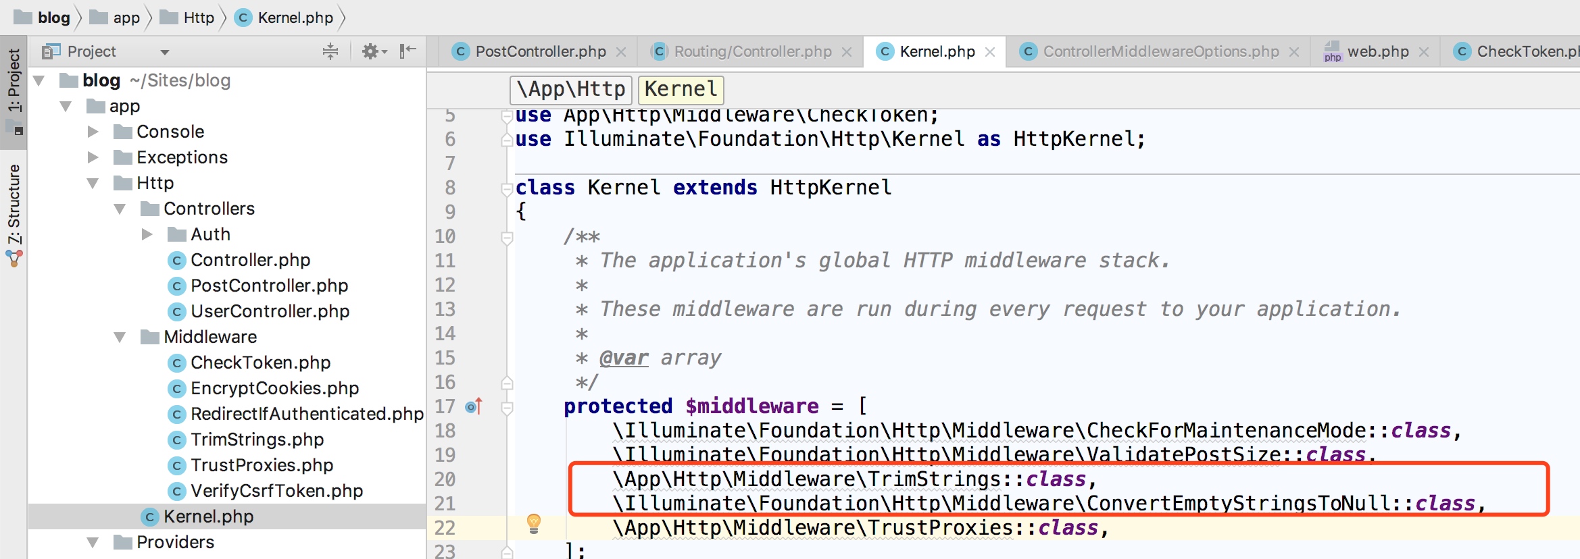Click the TrimStrings.php file icon
The image size is (1580, 559).
(x=176, y=440)
